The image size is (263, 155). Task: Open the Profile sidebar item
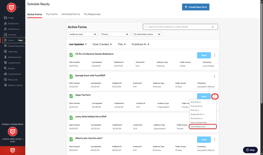point(9,18)
